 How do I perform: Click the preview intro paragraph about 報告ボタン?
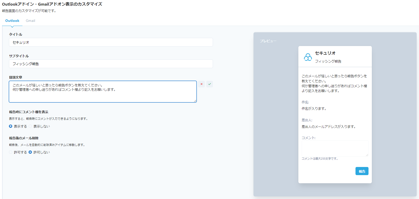click(x=334, y=83)
